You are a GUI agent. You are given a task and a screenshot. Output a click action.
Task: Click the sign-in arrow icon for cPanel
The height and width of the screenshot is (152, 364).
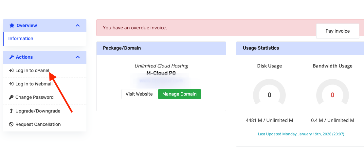tap(11, 70)
